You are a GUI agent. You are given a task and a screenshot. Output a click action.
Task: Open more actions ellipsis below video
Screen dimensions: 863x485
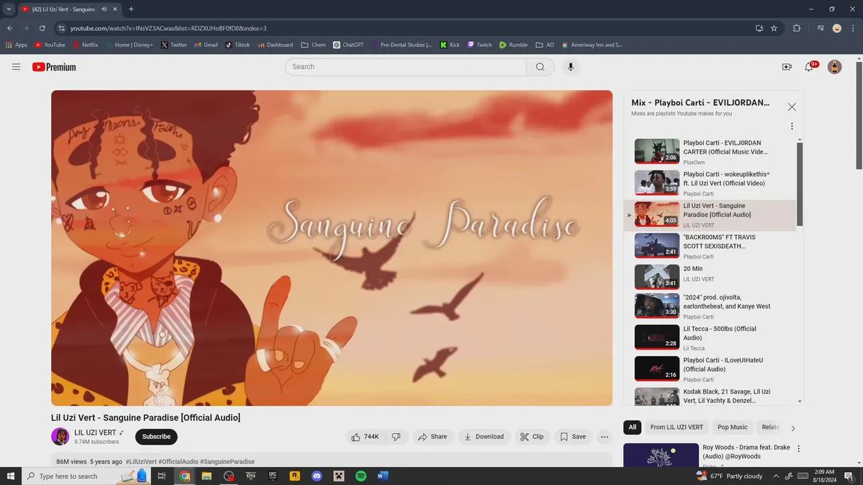pos(605,437)
